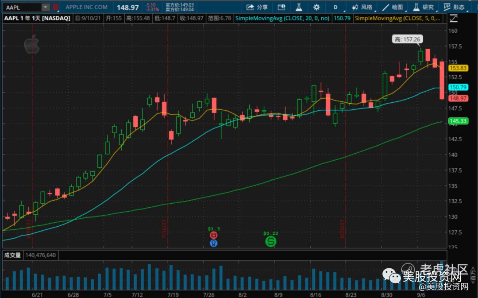This screenshot has height=298, width=478.
Task: Click the 日:9/10/21 date value
Action: [88, 18]
